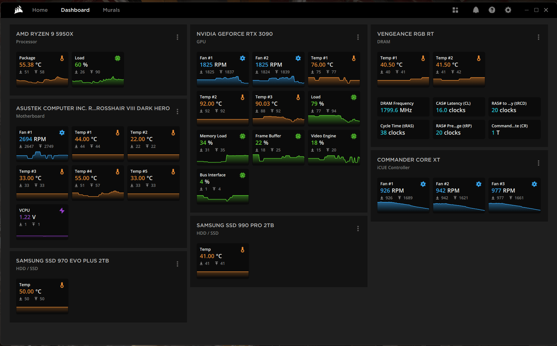The image size is (557, 346).
Task: Click the Command...te (CR) 1 T value
Action: [x=496, y=133]
